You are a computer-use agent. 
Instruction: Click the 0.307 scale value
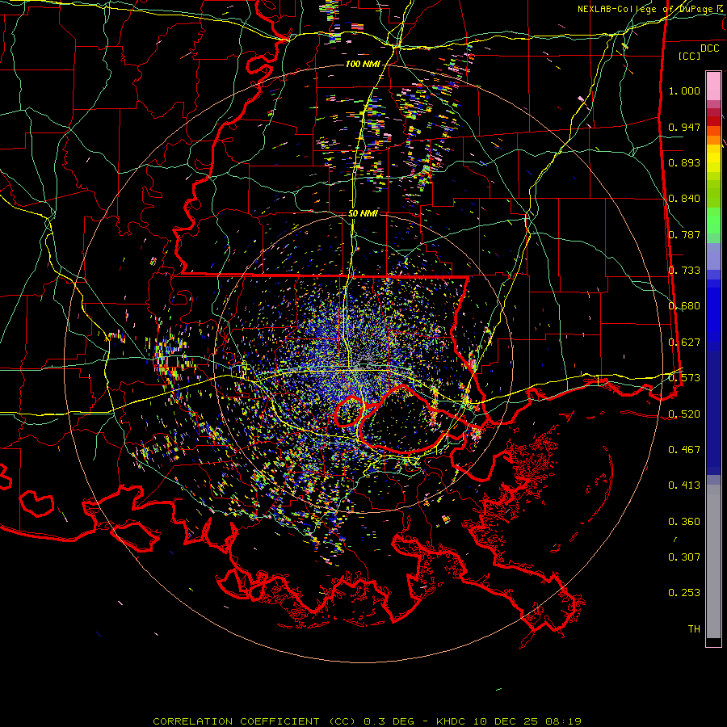(684, 557)
